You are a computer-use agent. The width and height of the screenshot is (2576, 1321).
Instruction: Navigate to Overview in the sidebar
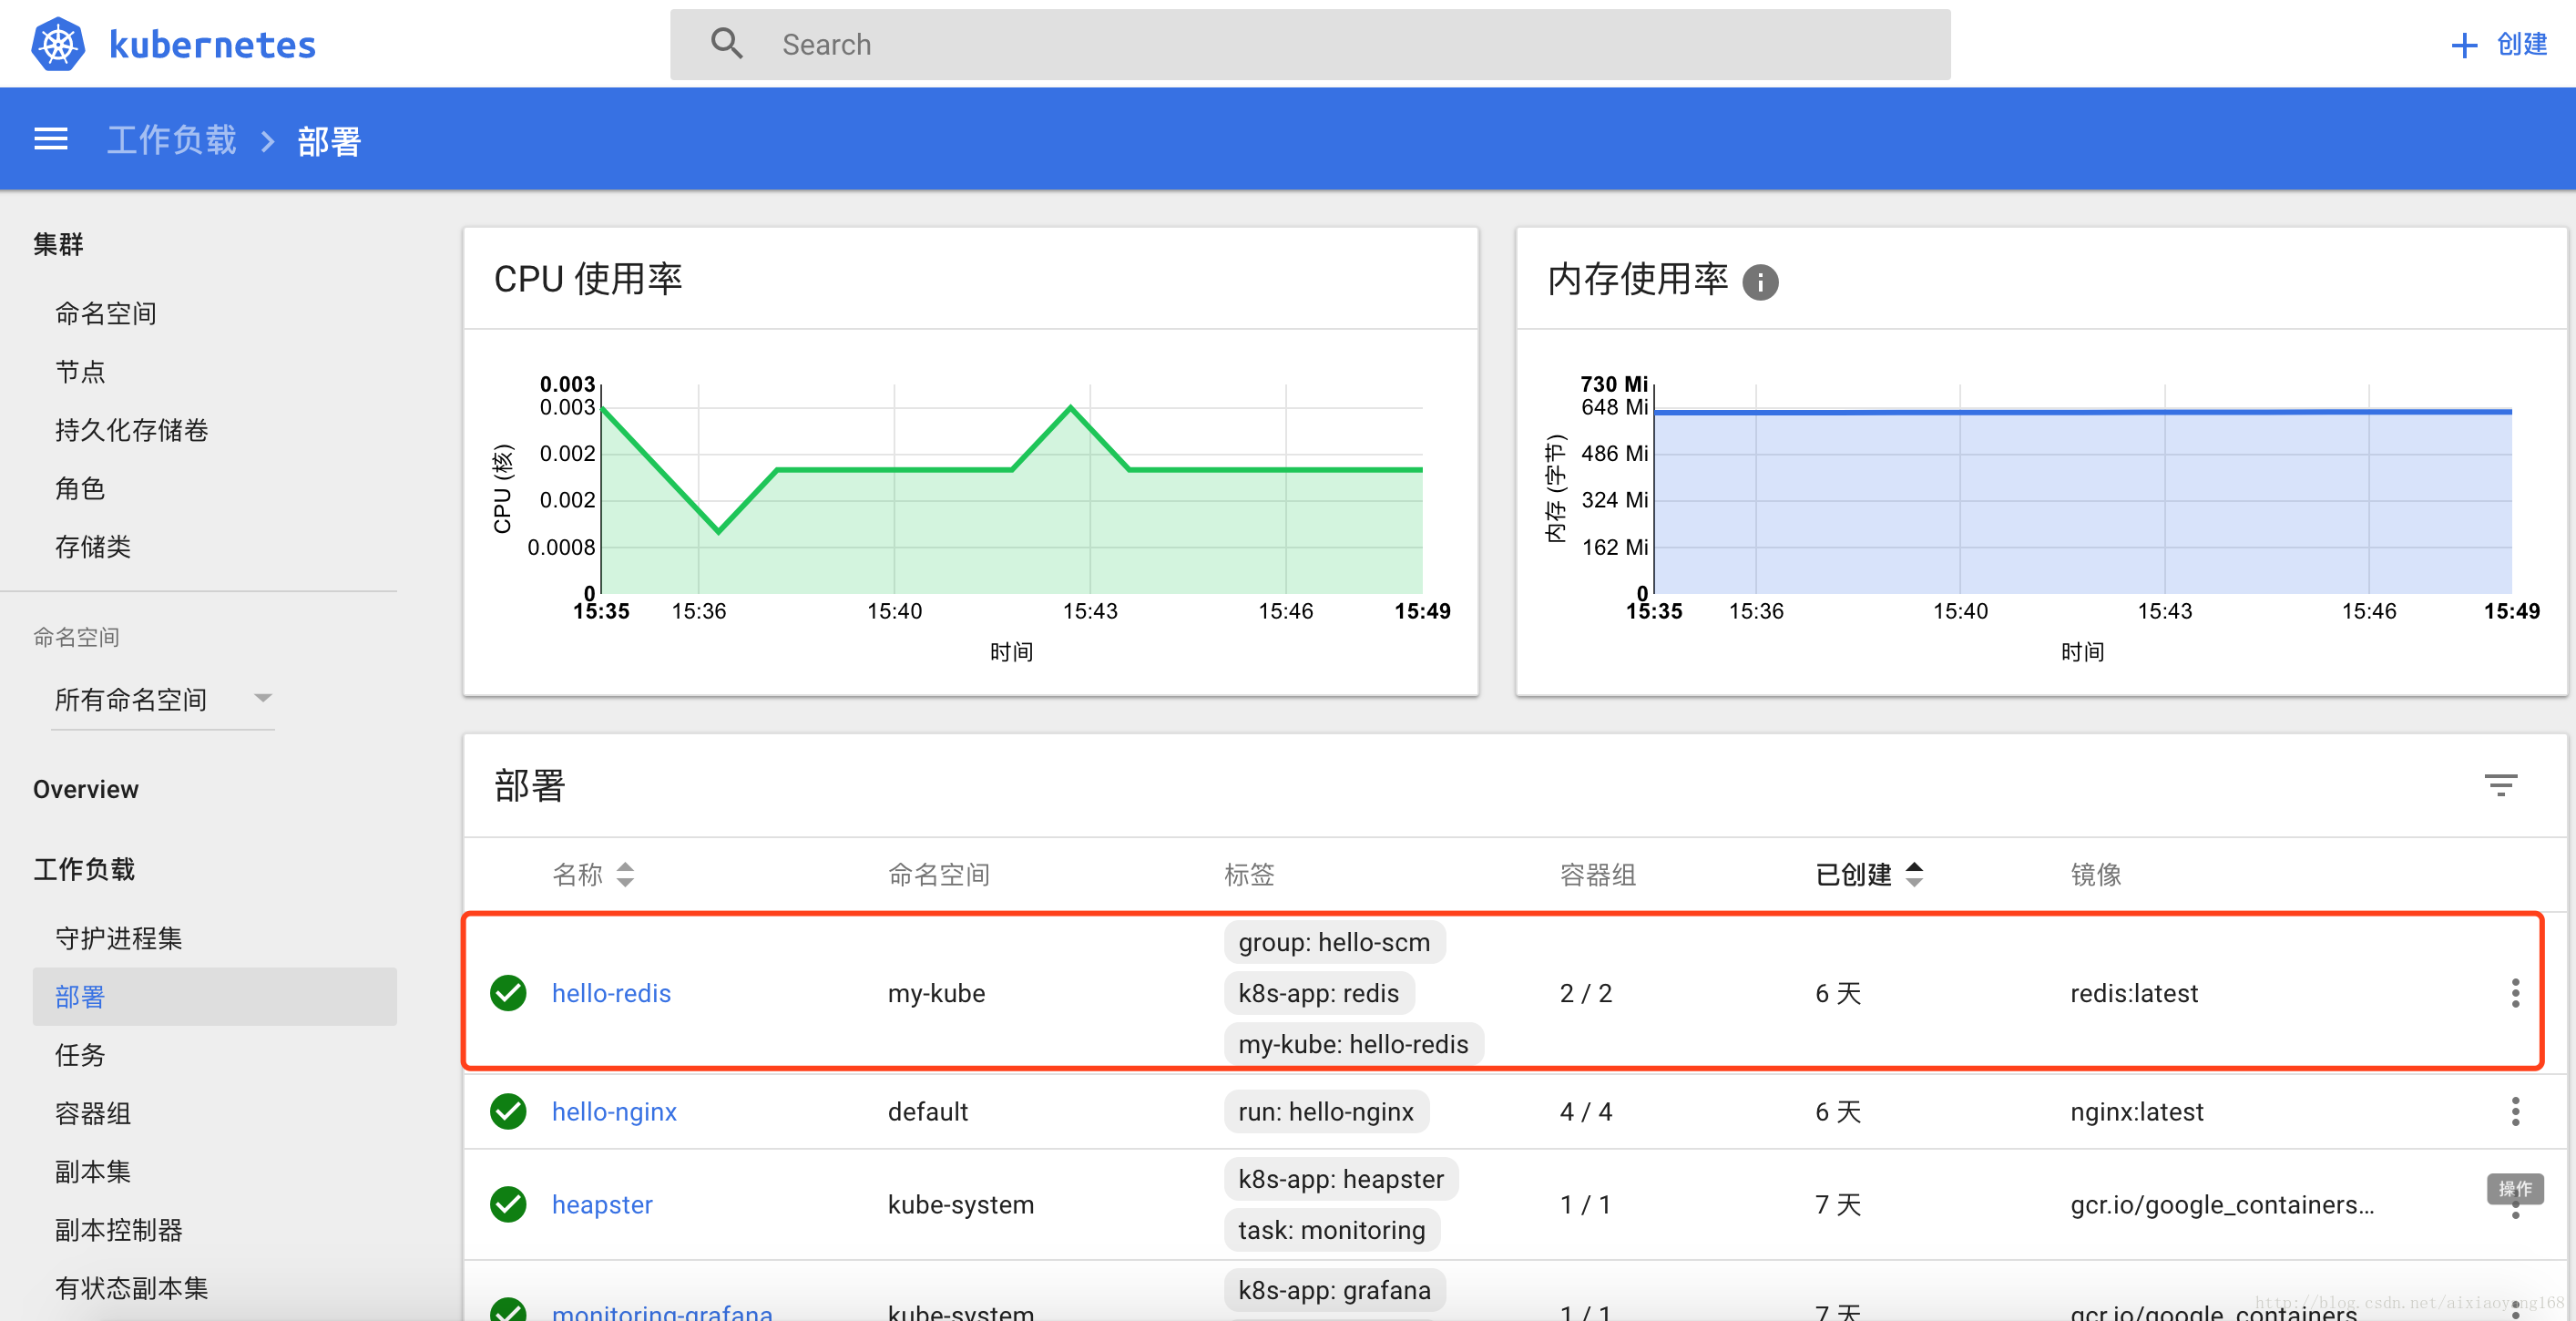86,789
